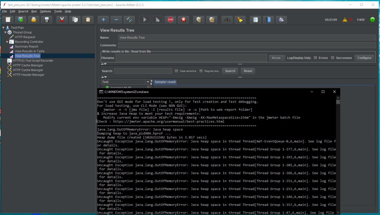The width and height of the screenshot is (380, 215).
Task: Paste with the clipboard toolbar icon
Action: pyautogui.click(x=88, y=20)
